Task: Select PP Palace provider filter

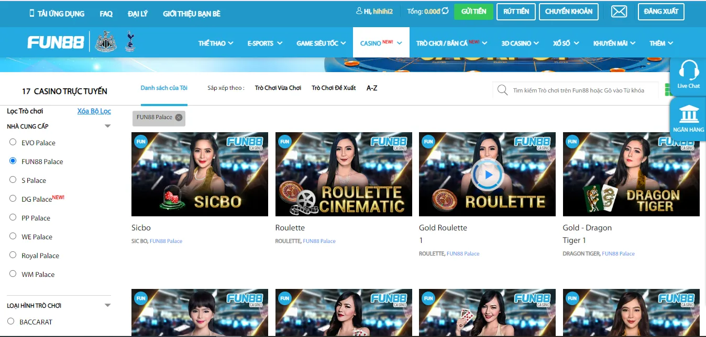Action: [x=13, y=217]
